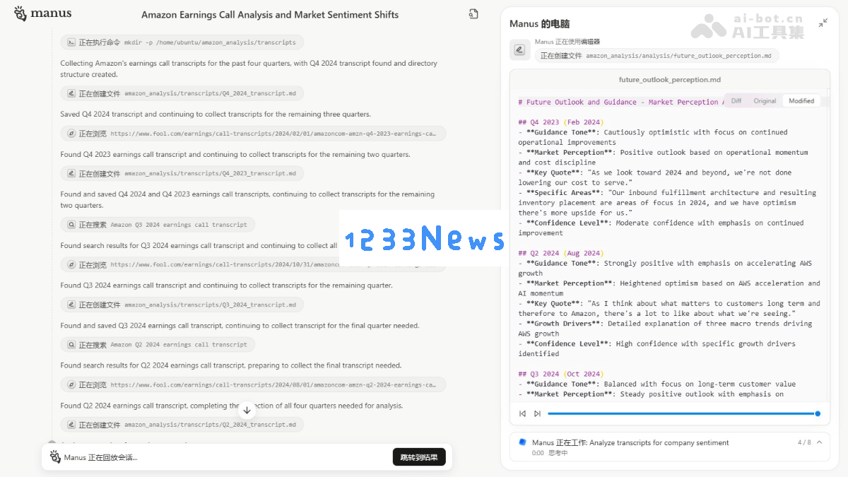
Task: Select the Modified view tab
Action: [x=801, y=101]
